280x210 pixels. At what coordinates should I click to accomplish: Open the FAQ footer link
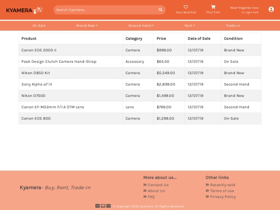[x=151, y=197]
